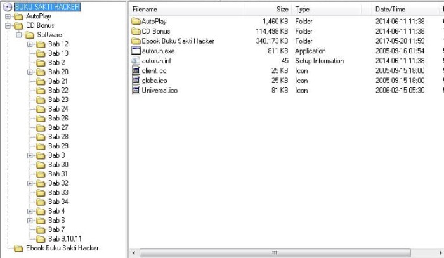Screen dimensions: 444x258
Task: Sort by the Date/Time column header
Action: coord(405,10)
